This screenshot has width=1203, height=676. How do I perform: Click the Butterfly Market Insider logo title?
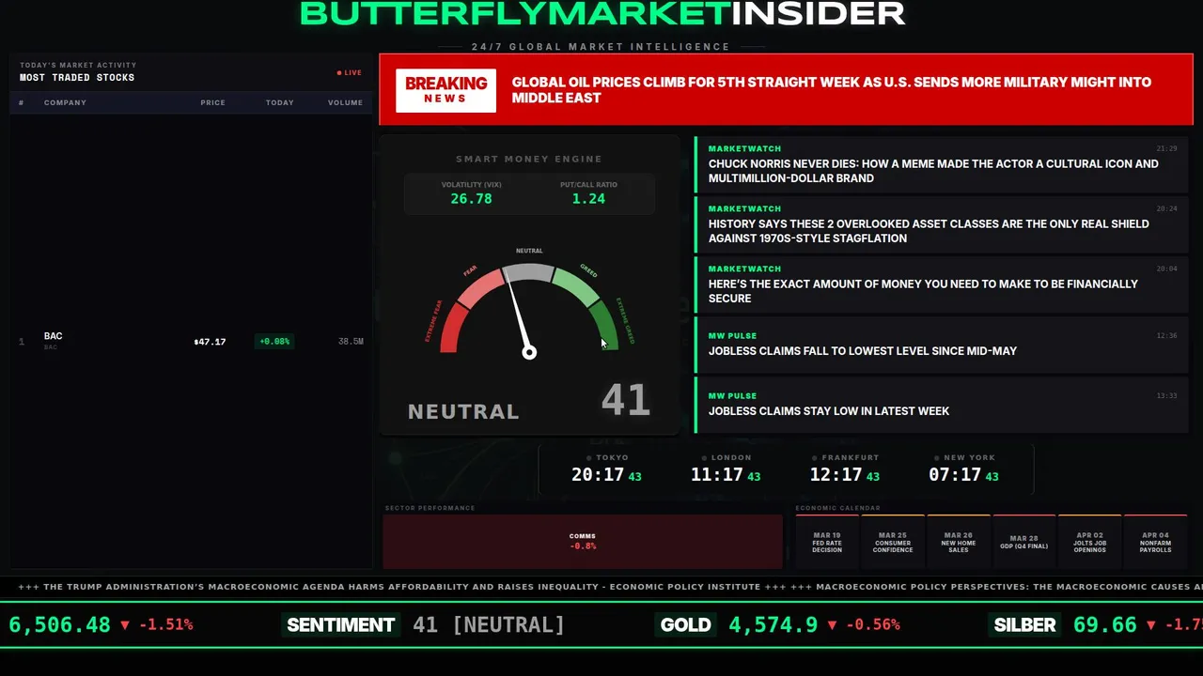(602, 13)
